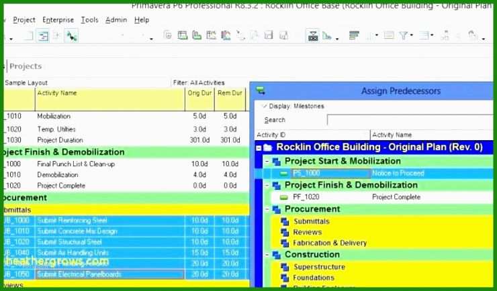Click the WBS icon next to Foundations
The width and height of the screenshot is (497, 291).
pyautogui.click(x=284, y=278)
